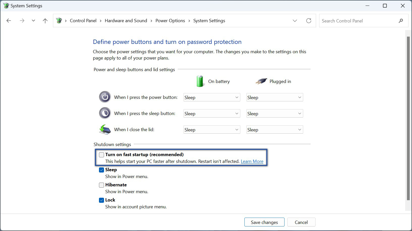This screenshot has width=412, height=231.
Task: Open Hardware and Sound from breadcrumb
Action: coord(126,21)
